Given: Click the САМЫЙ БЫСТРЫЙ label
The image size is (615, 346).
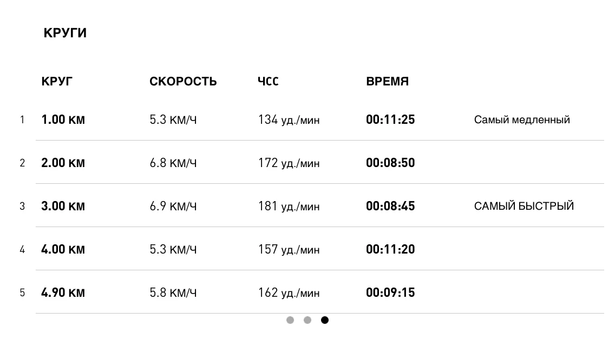Looking at the screenshot, I should pos(524,206).
